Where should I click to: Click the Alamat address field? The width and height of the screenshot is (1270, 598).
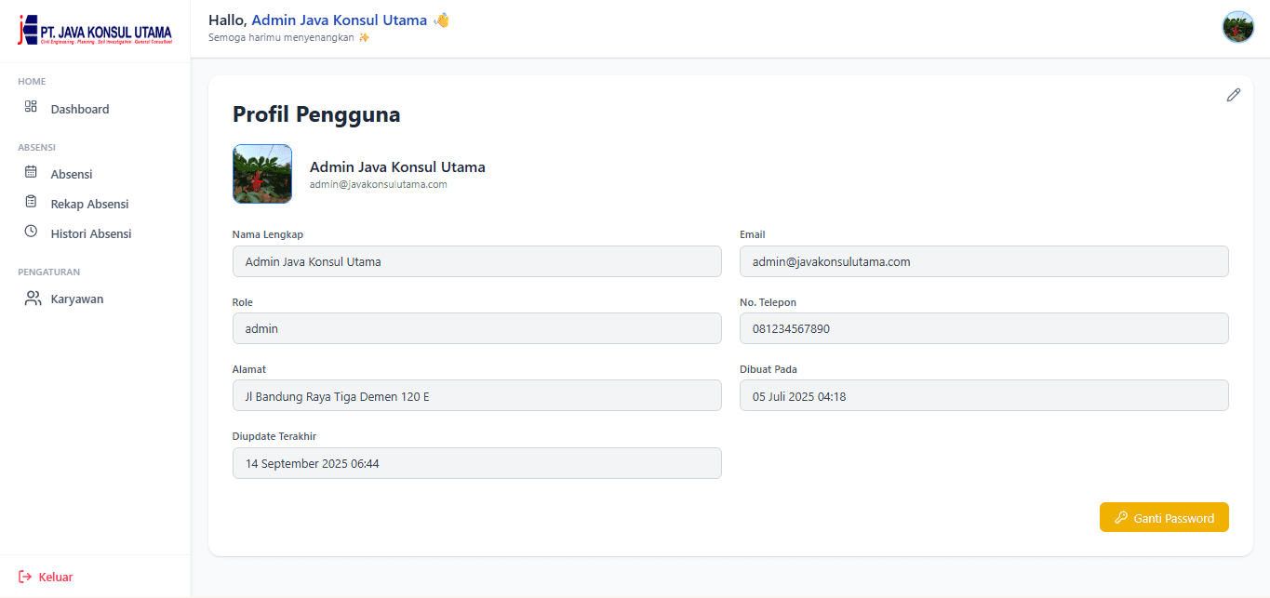click(476, 396)
